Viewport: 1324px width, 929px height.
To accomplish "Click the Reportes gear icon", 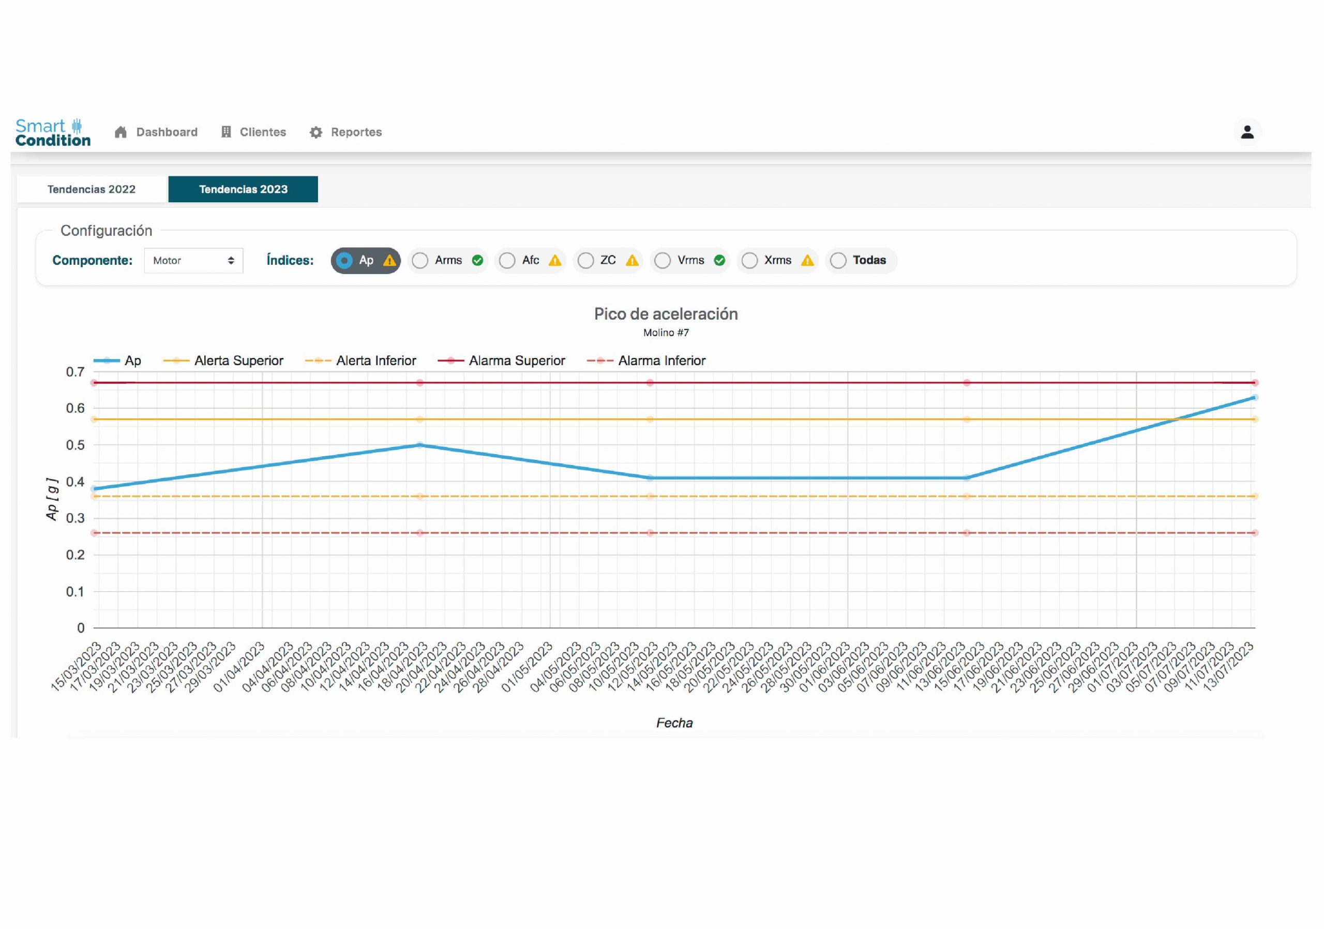I will pos(315,132).
